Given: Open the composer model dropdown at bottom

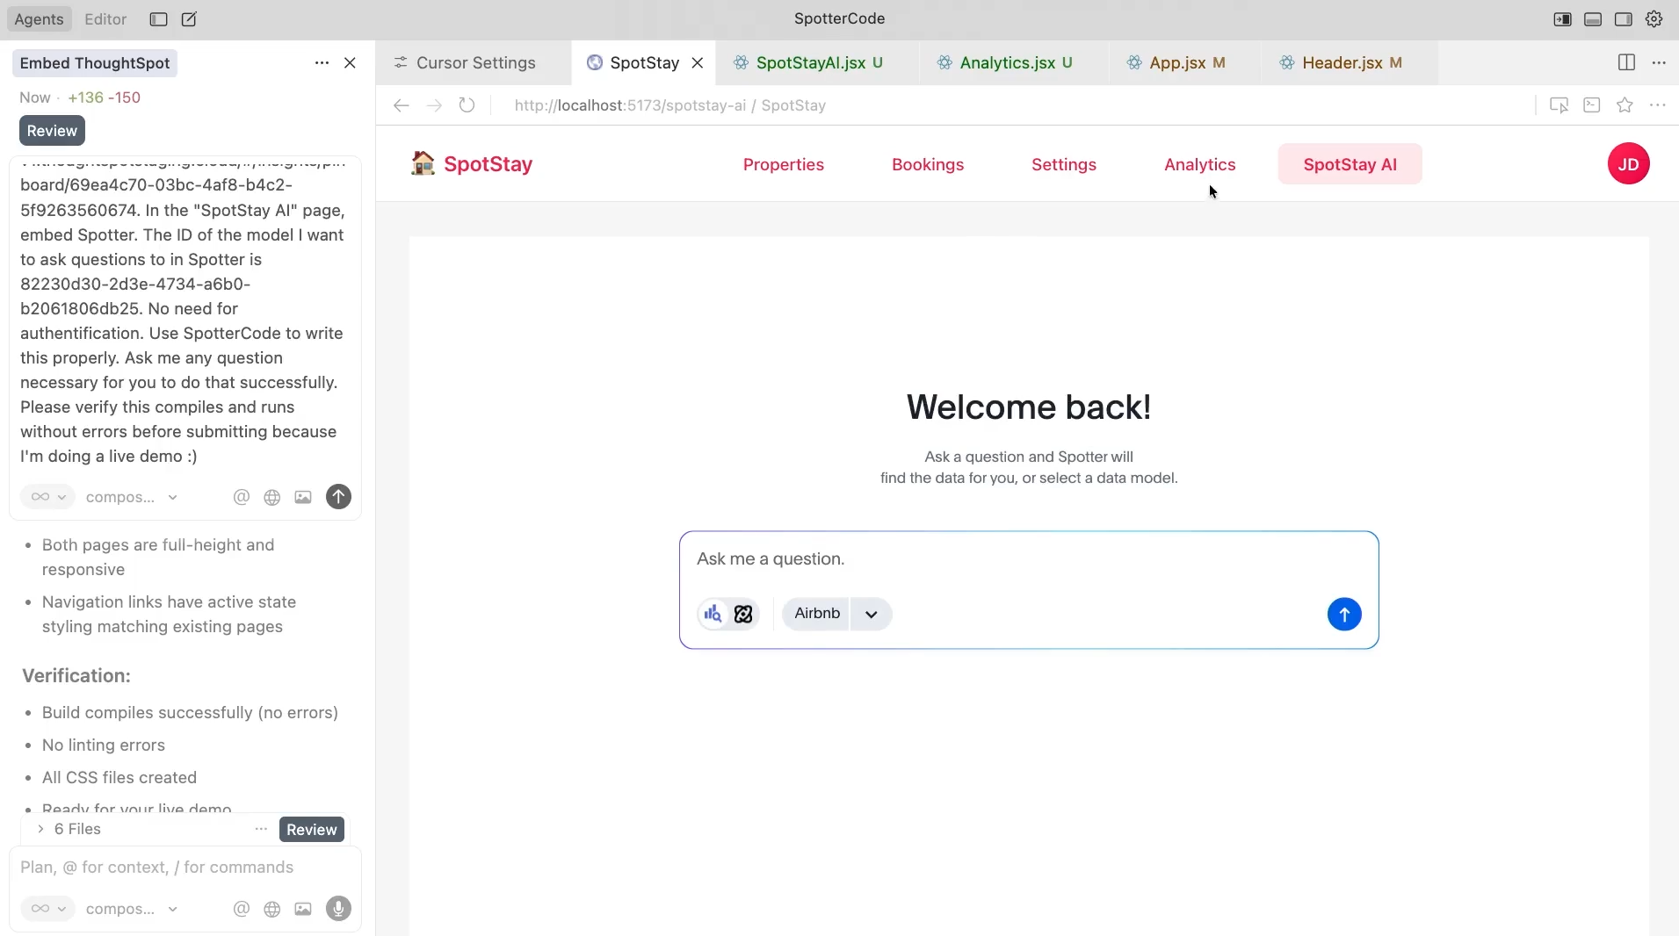Looking at the screenshot, I should (132, 909).
